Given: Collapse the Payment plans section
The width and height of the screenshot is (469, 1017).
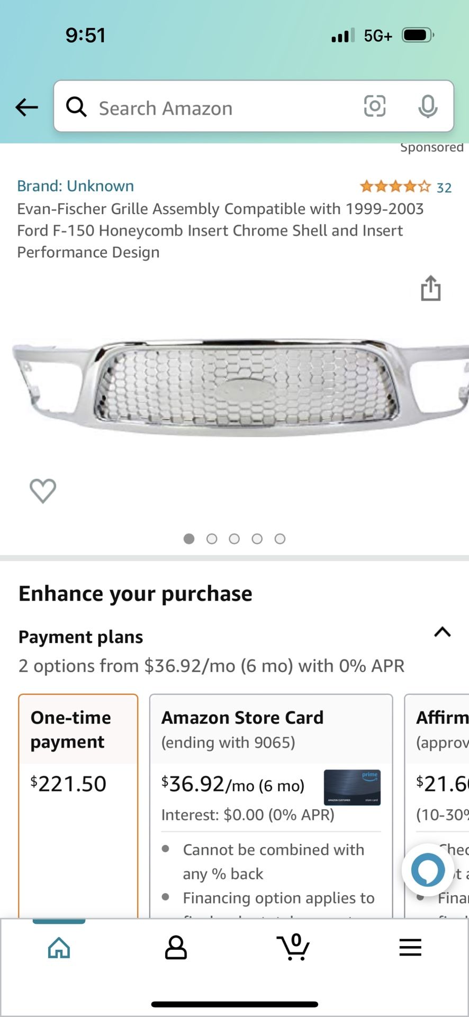Looking at the screenshot, I should point(442,632).
